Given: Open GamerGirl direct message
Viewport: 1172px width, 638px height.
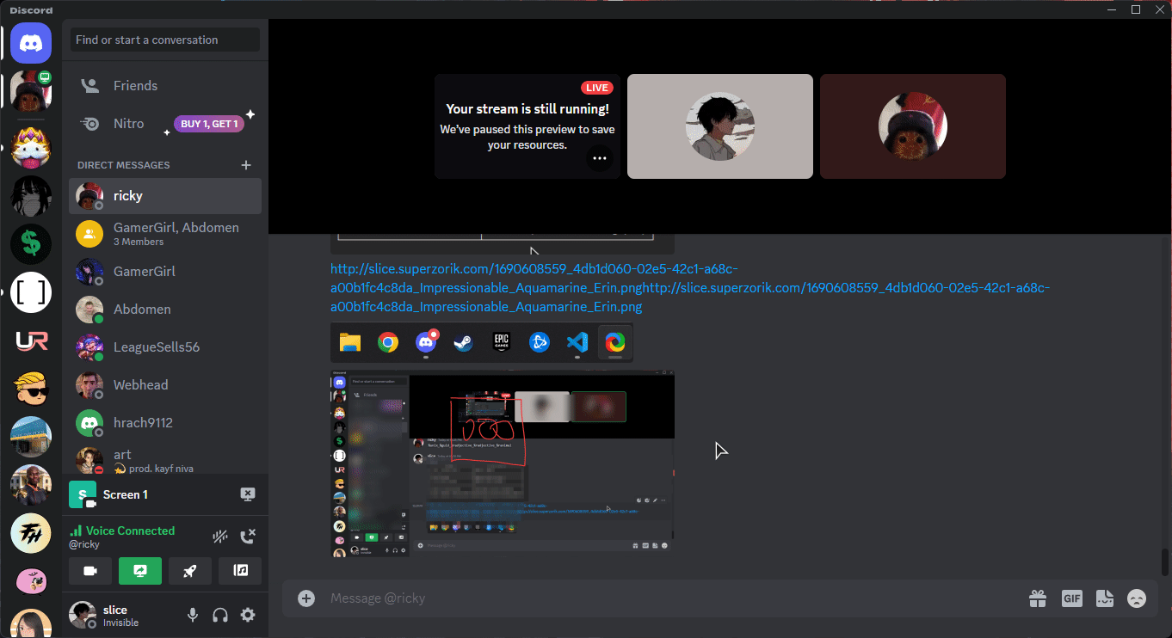Looking at the screenshot, I should [x=144, y=272].
